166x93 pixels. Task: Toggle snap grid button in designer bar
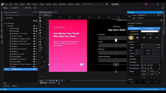pyautogui.click(x=51, y=80)
